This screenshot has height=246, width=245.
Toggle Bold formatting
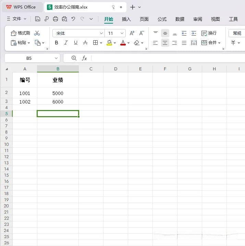pyautogui.click(x=56, y=43)
